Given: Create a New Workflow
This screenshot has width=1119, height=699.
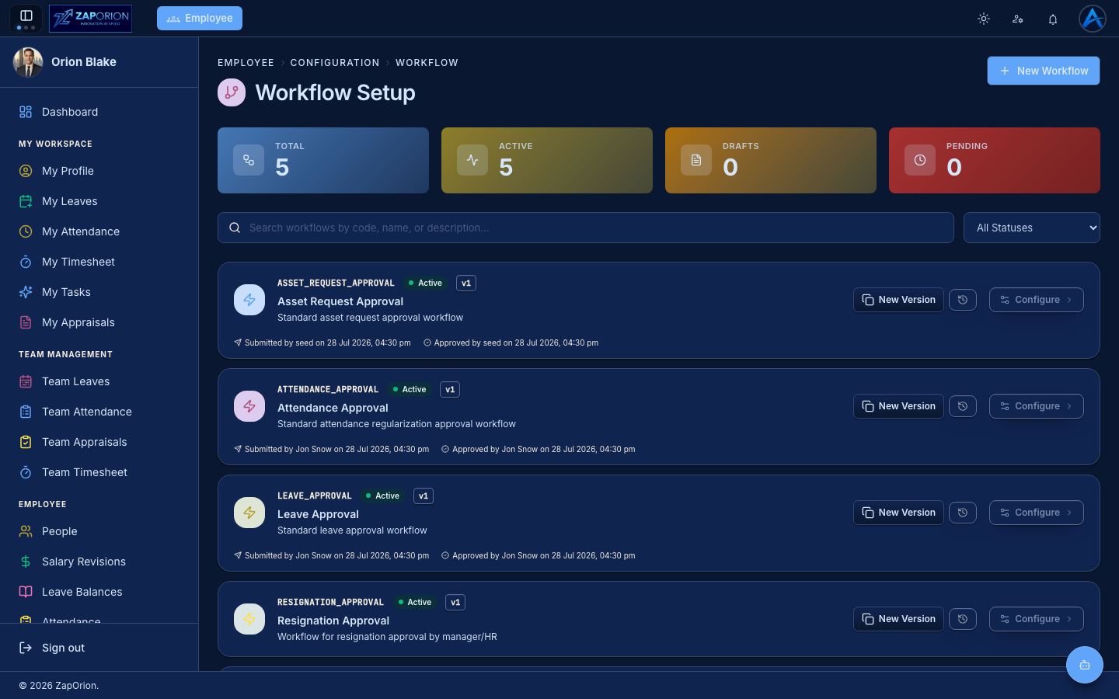Looking at the screenshot, I should click(1043, 71).
